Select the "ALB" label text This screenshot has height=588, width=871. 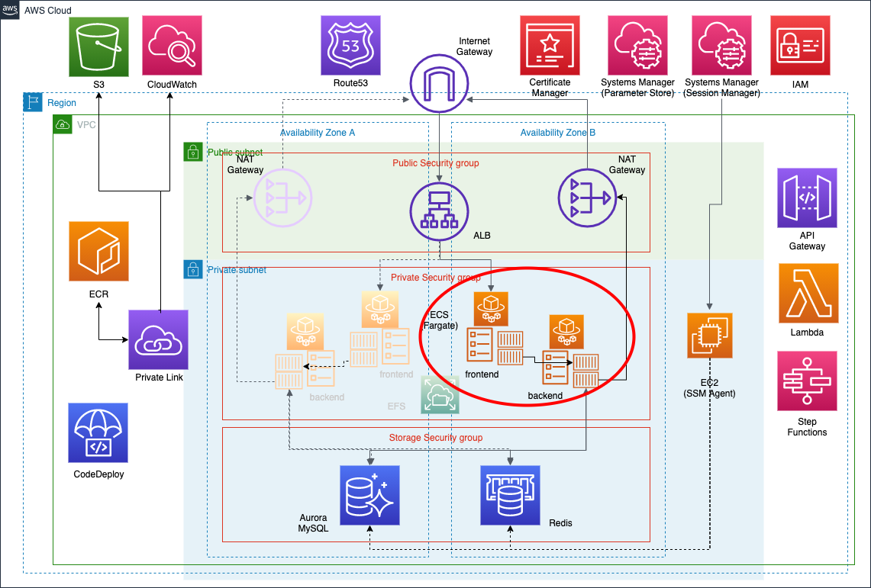(482, 235)
